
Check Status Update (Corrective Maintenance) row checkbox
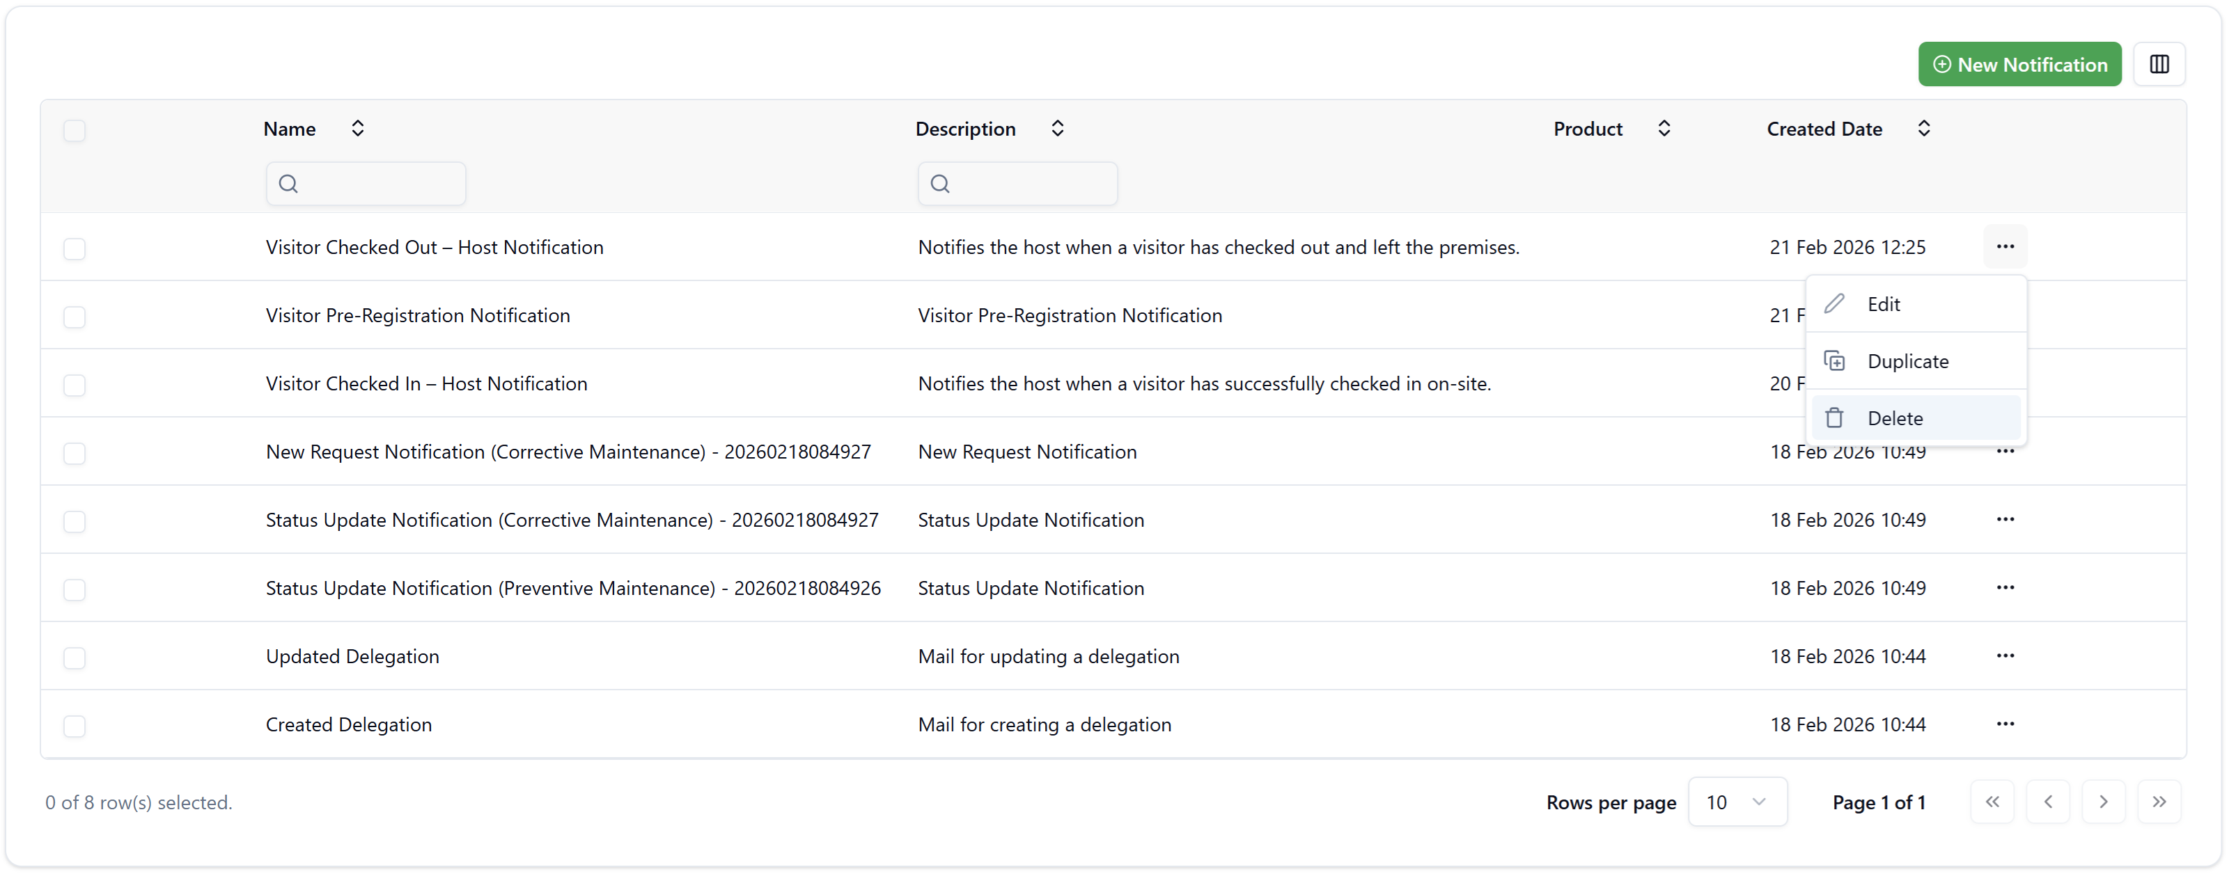point(75,522)
